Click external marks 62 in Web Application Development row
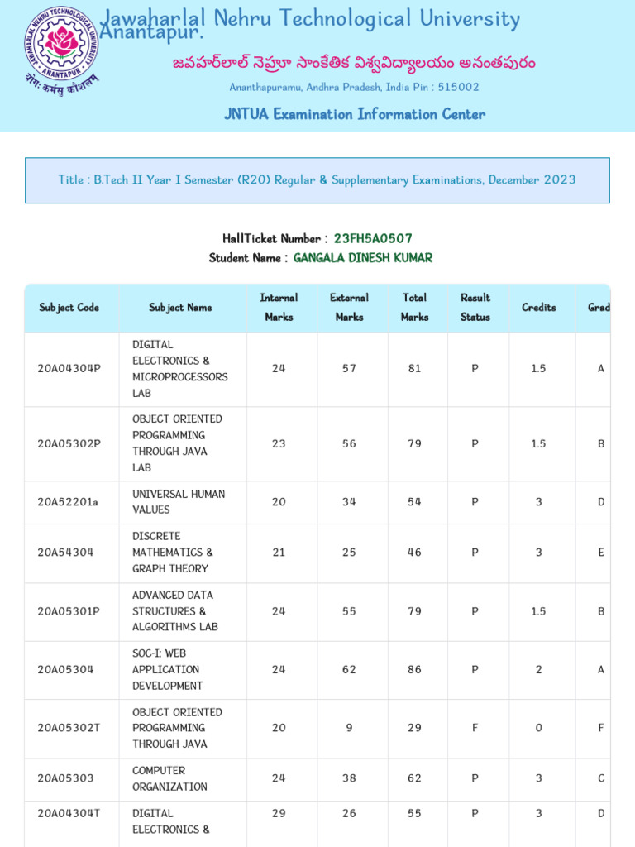 click(x=350, y=669)
